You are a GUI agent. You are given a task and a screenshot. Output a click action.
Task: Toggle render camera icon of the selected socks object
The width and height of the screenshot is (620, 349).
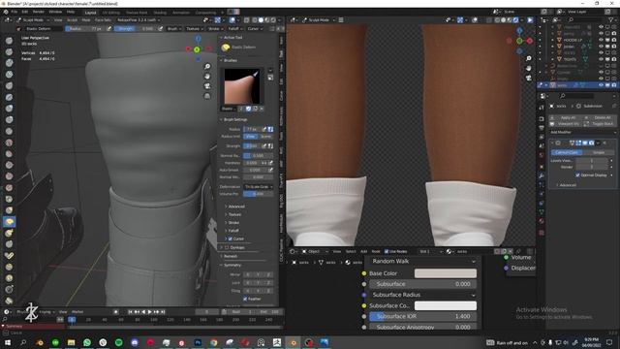click(613, 85)
